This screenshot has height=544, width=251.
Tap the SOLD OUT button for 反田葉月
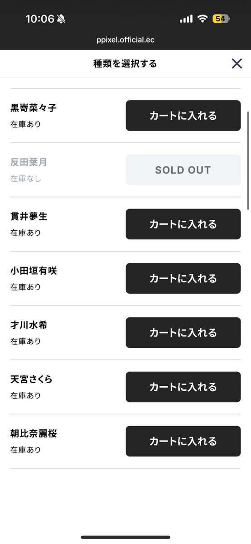click(x=183, y=170)
